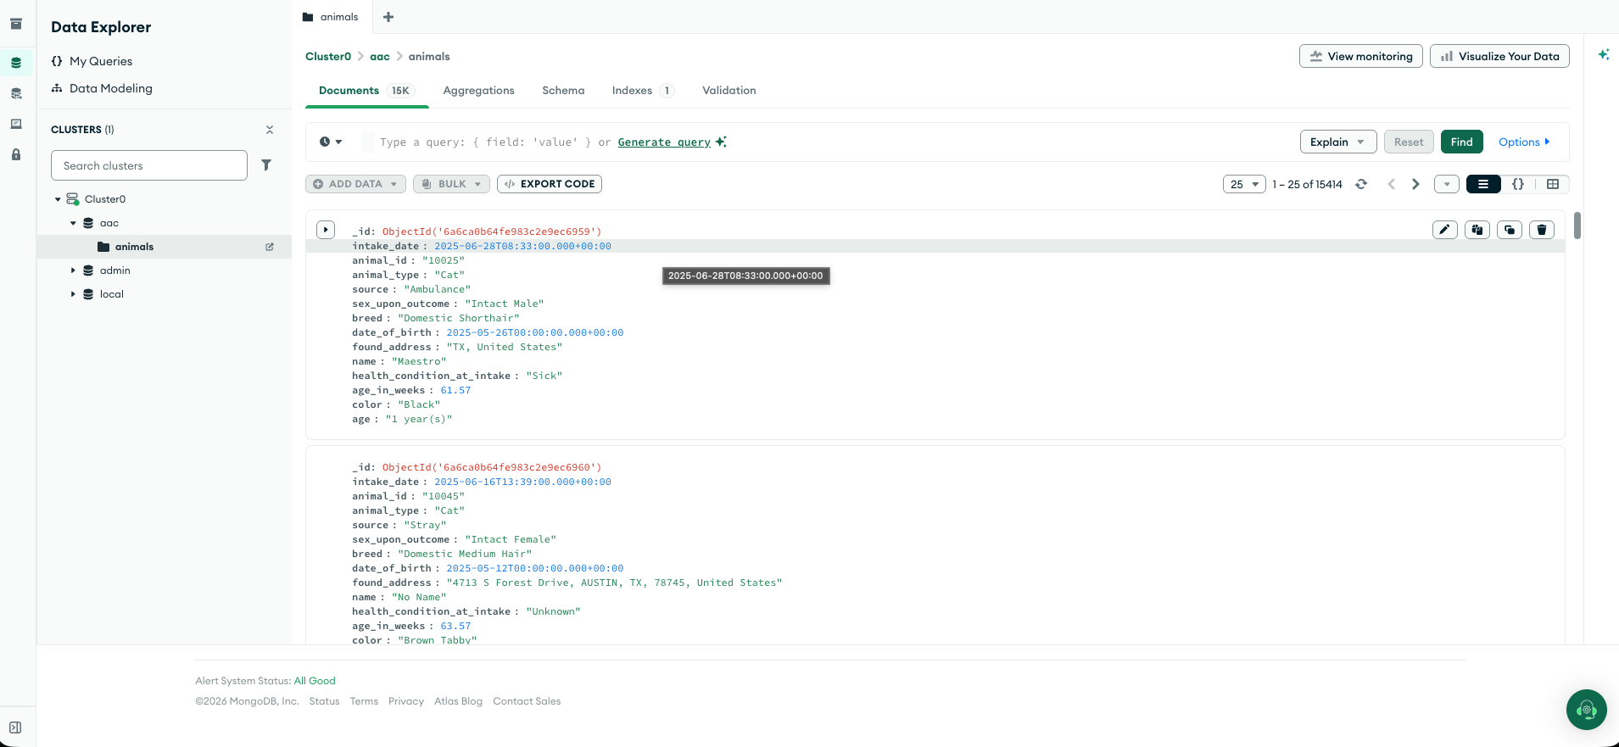This screenshot has height=747, width=1619.
Task: Select the animals tab at top
Action: [x=331, y=17]
